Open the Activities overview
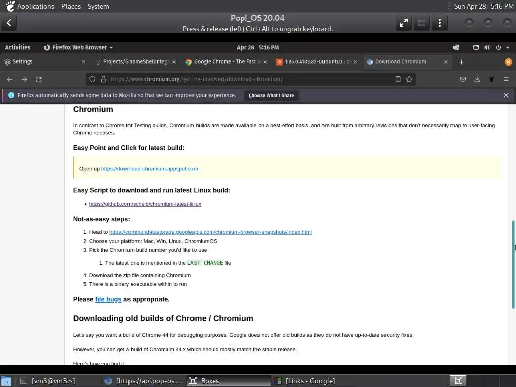The width and height of the screenshot is (516, 387). pyautogui.click(x=18, y=47)
